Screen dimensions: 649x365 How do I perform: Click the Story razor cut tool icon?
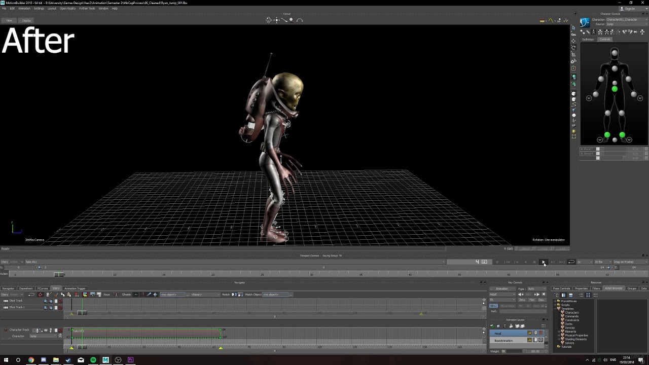(x=56, y=295)
